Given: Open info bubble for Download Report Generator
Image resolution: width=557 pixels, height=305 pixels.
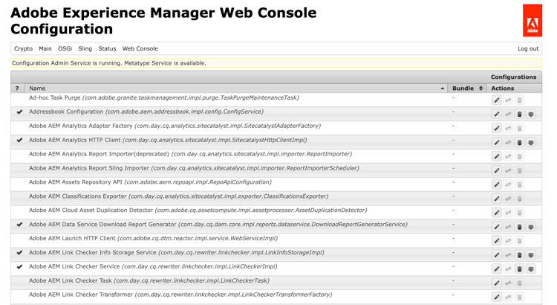Looking at the screenshot, I should tap(531, 227).
